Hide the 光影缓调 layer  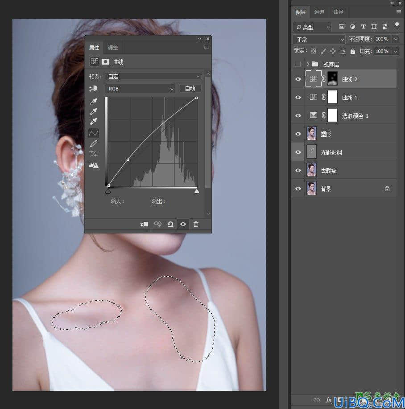tap(298, 152)
